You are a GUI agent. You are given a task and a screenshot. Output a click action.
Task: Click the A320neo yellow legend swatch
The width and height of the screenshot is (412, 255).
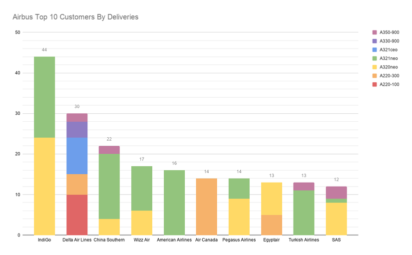[x=375, y=67]
